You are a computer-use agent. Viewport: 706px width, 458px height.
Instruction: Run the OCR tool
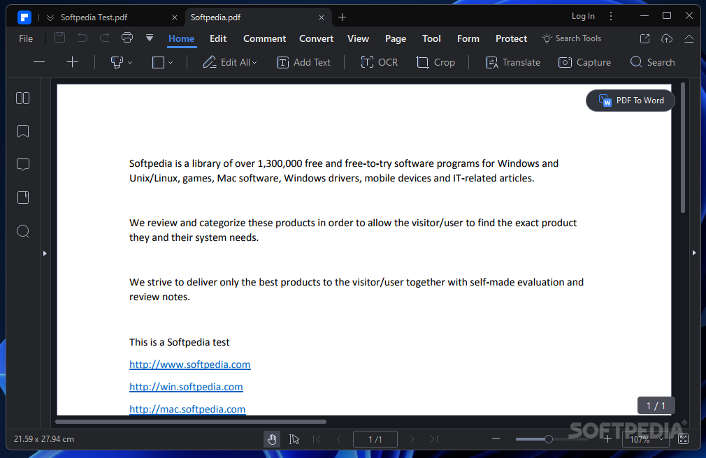click(379, 62)
